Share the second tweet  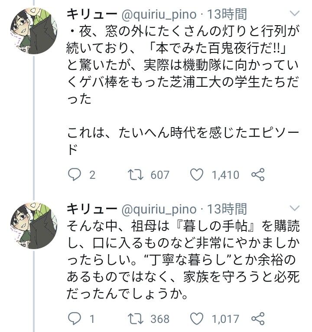coord(258,319)
